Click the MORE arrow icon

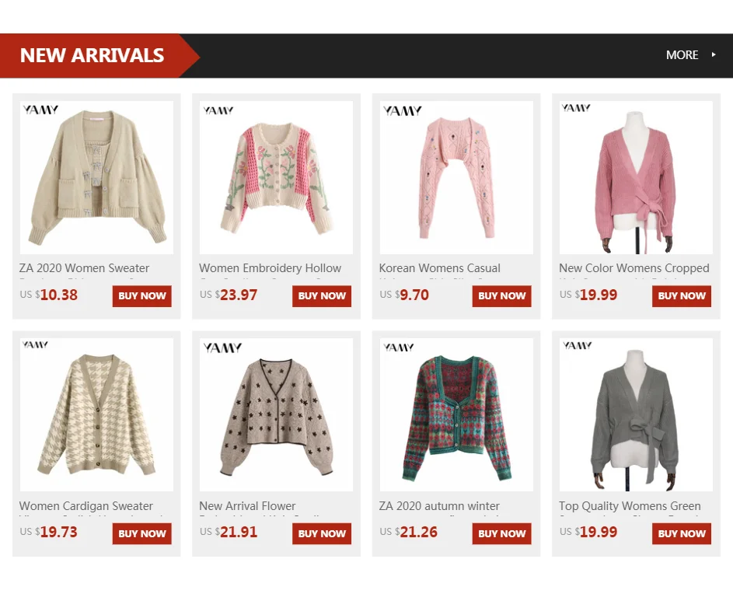coord(714,54)
